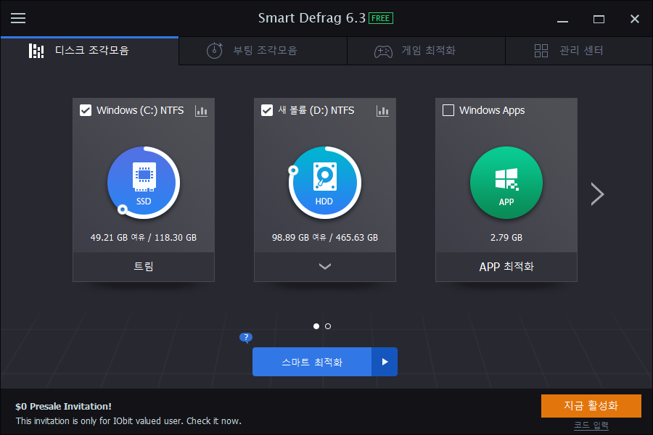This screenshot has height=435, width=653.
Task: Open the 관리 센터 tab
Action: tap(579, 51)
